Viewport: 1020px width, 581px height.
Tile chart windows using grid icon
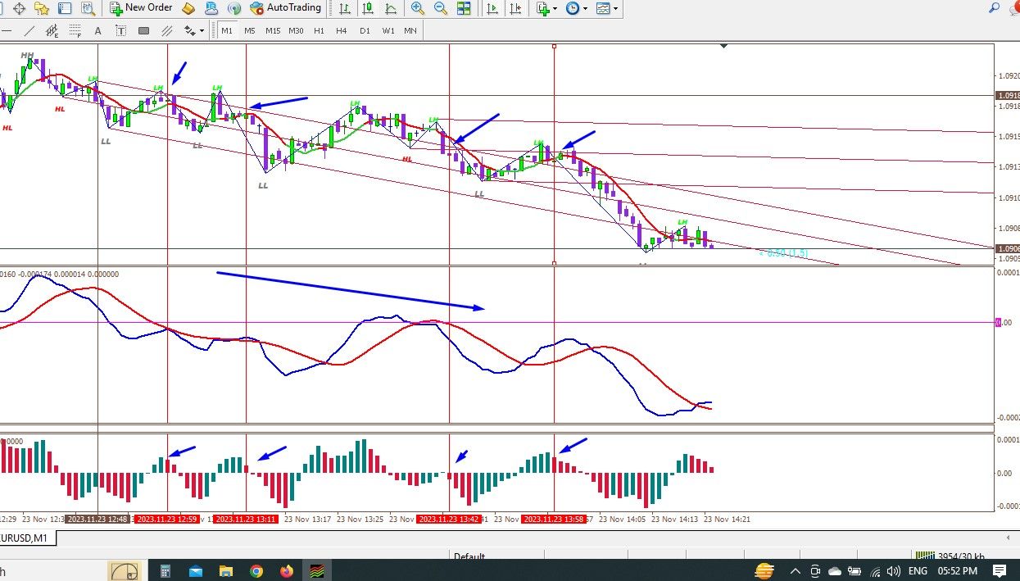pos(464,8)
